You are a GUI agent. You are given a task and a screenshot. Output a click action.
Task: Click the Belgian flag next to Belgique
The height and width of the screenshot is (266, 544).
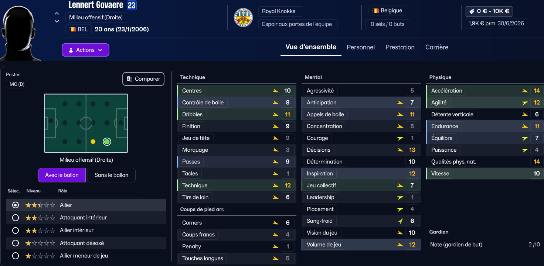[x=375, y=11]
